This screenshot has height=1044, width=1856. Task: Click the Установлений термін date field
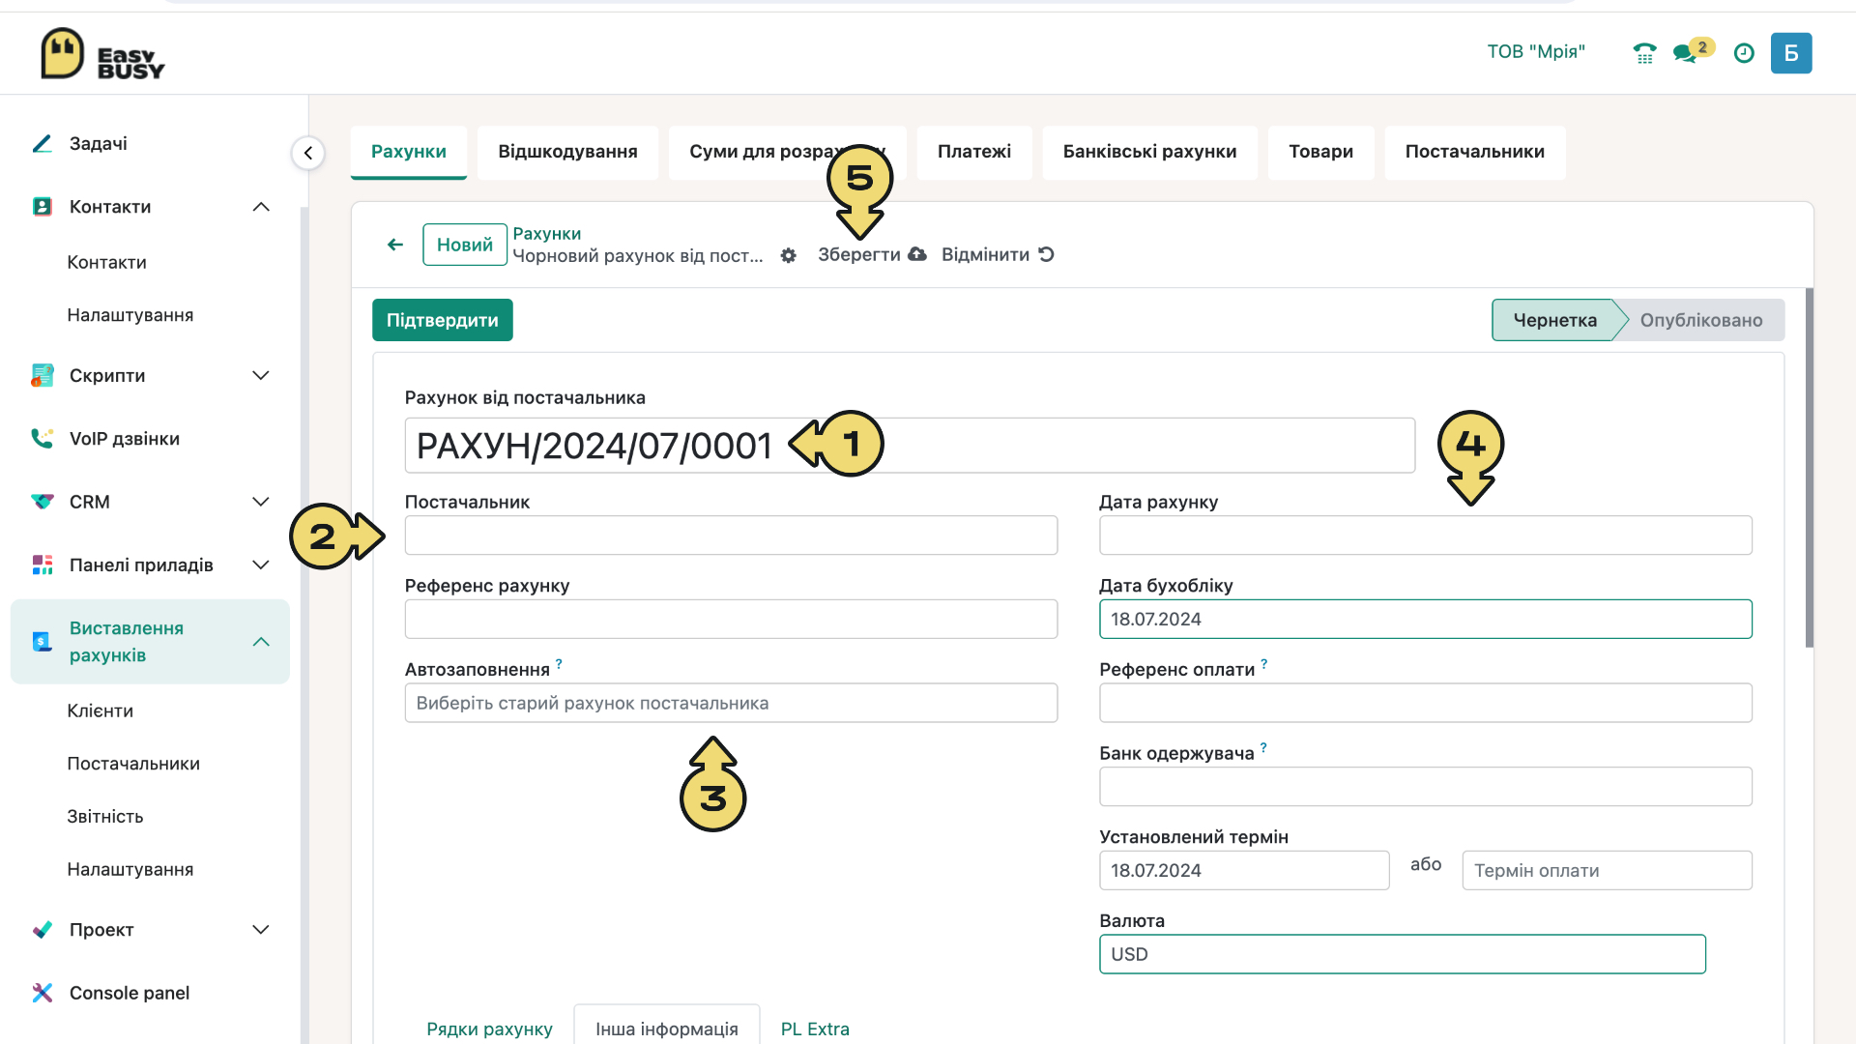(1244, 871)
